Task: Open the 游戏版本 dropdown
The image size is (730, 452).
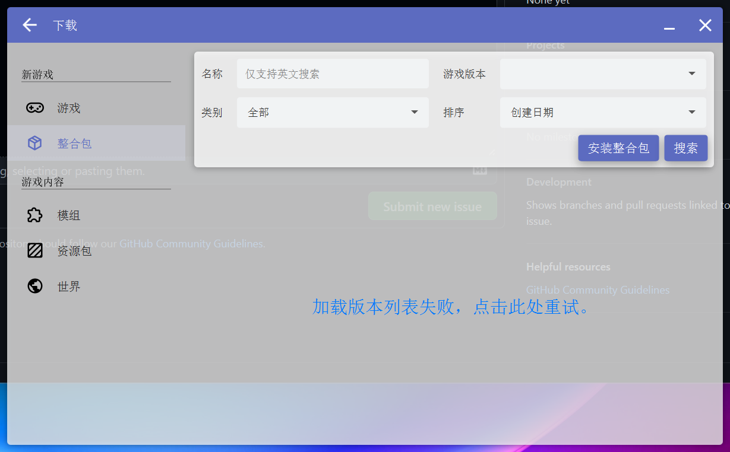Action: pyautogui.click(x=602, y=74)
